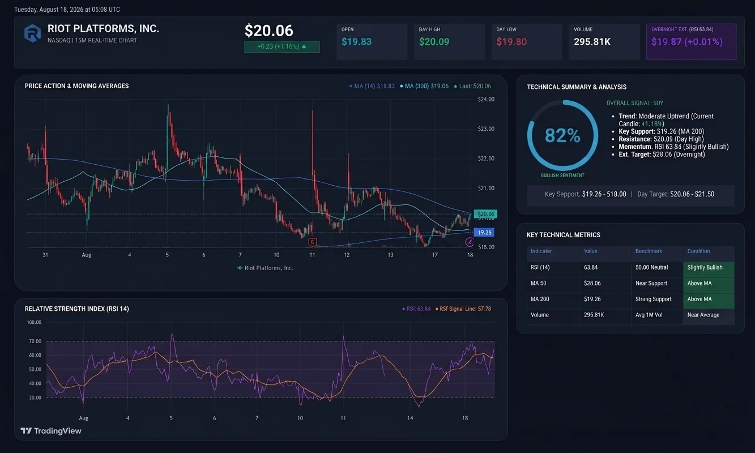Click the TECHNICAL SUMMARY & ANALYSIS heading

(x=577, y=87)
